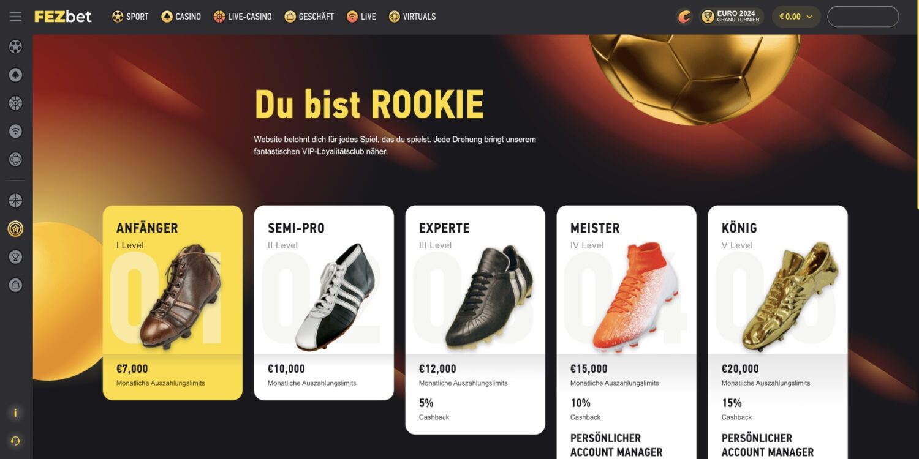Click the empty rounded button in header
Viewport: 919px width, 459px height.
863,17
